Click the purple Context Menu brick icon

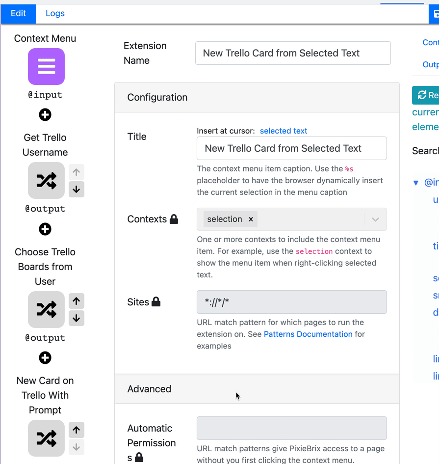pos(45,67)
